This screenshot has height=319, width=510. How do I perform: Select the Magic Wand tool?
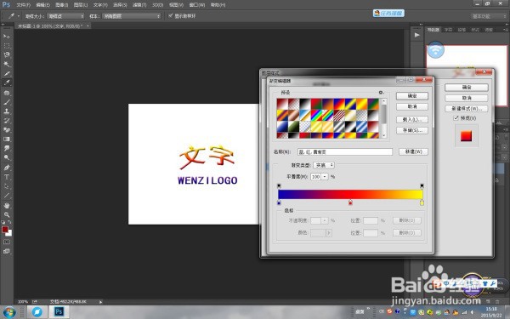(7, 64)
